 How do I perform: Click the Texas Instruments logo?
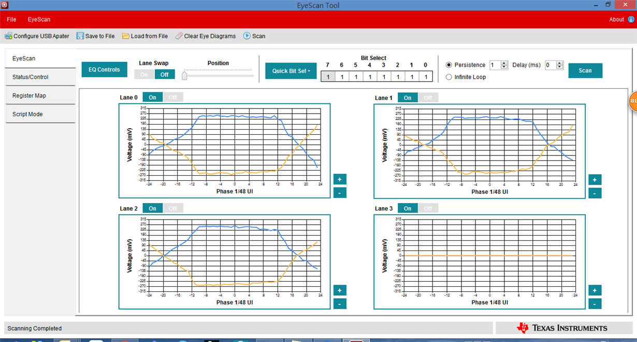click(x=562, y=328)
